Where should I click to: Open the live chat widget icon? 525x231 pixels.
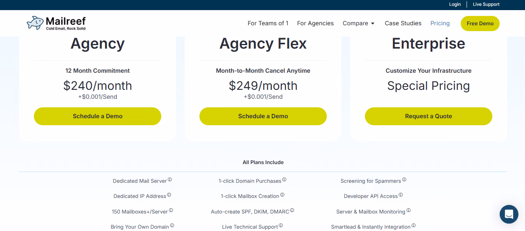pos(509,214)
